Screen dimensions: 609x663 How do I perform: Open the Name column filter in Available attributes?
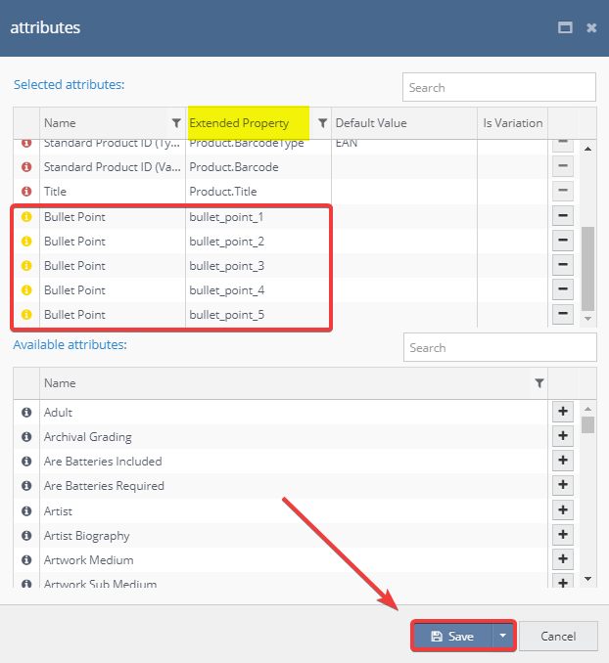tap(539, 383)
